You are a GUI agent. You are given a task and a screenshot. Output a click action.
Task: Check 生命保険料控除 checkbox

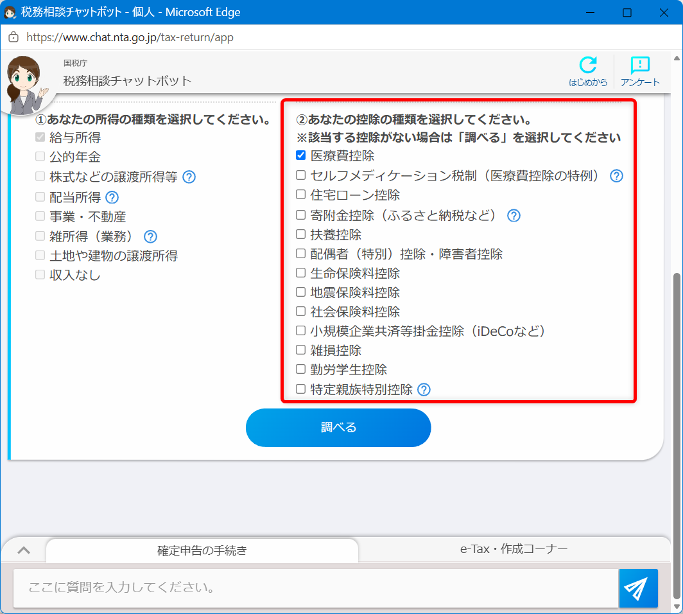[300, 273]
